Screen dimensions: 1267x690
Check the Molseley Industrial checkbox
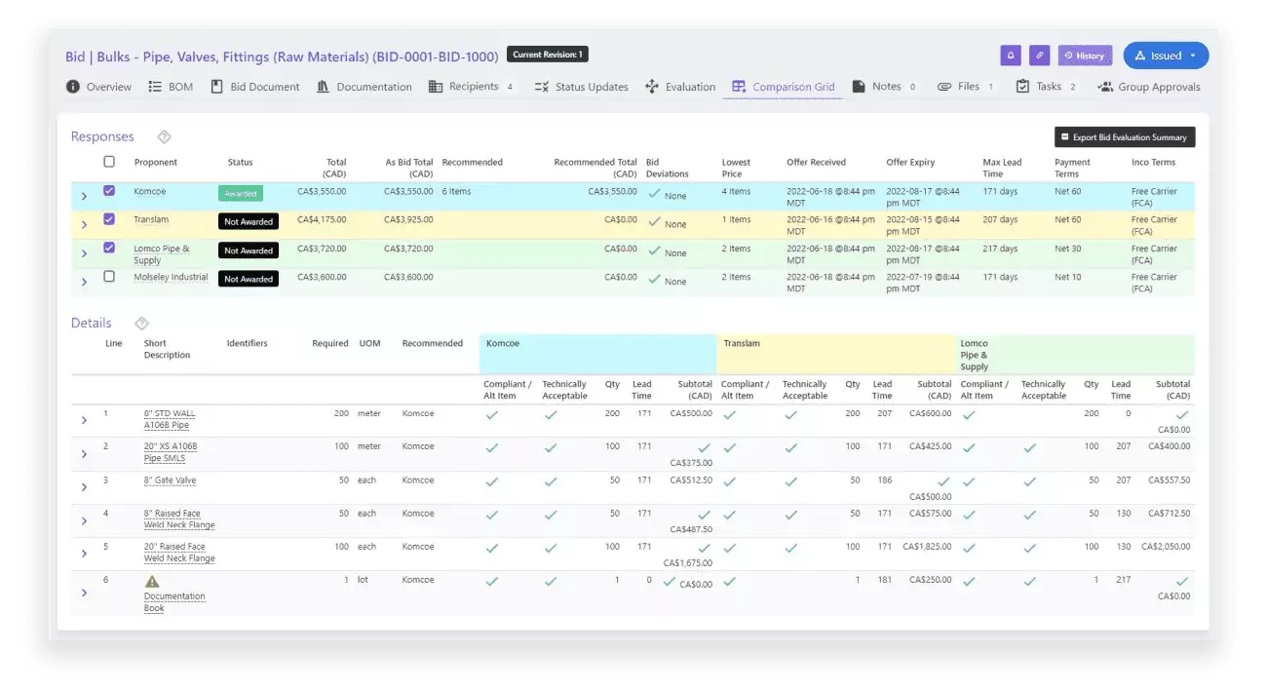tap(109, 277)
